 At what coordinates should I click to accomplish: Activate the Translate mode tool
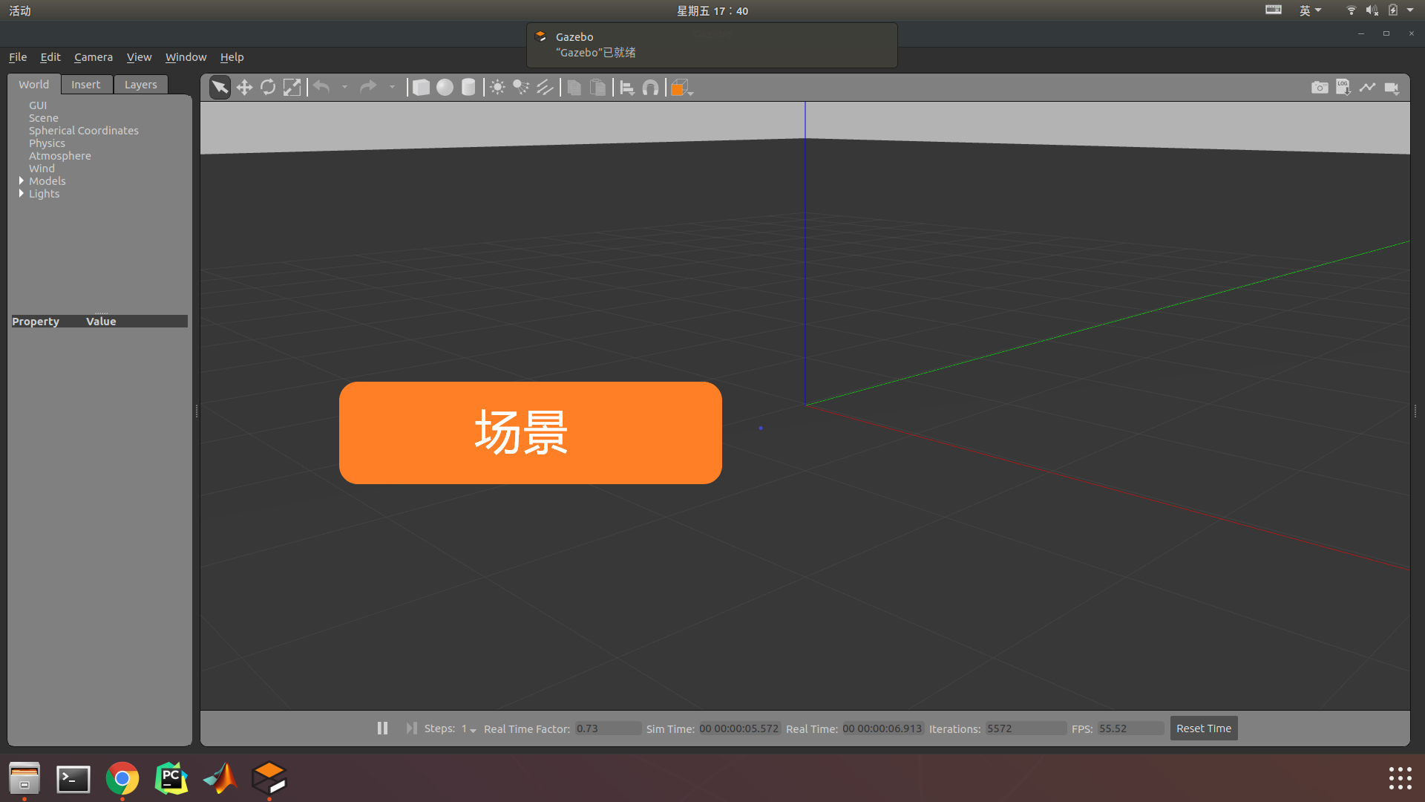point(244,88)
